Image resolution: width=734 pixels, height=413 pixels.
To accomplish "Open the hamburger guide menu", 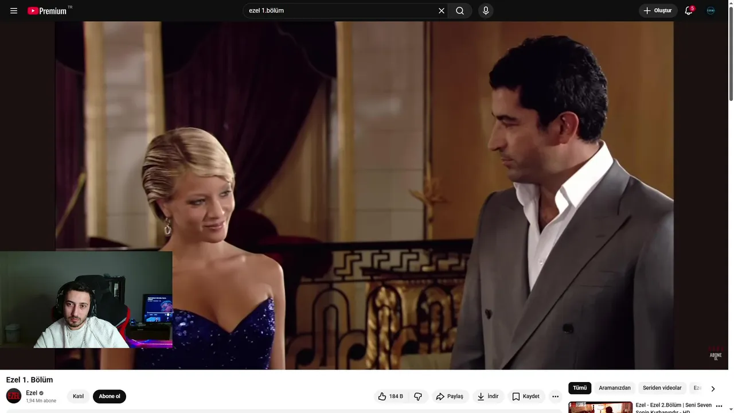I will (14, 11).
